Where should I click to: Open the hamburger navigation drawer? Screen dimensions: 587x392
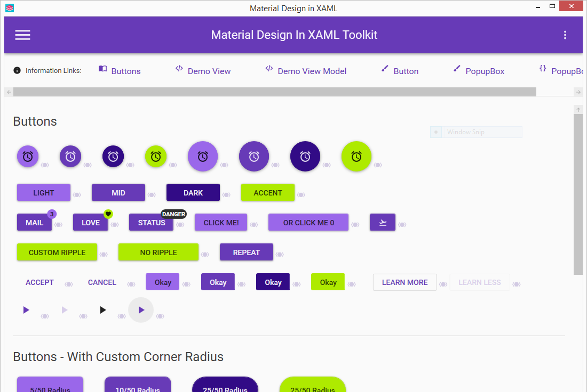[x=22, y=35]
